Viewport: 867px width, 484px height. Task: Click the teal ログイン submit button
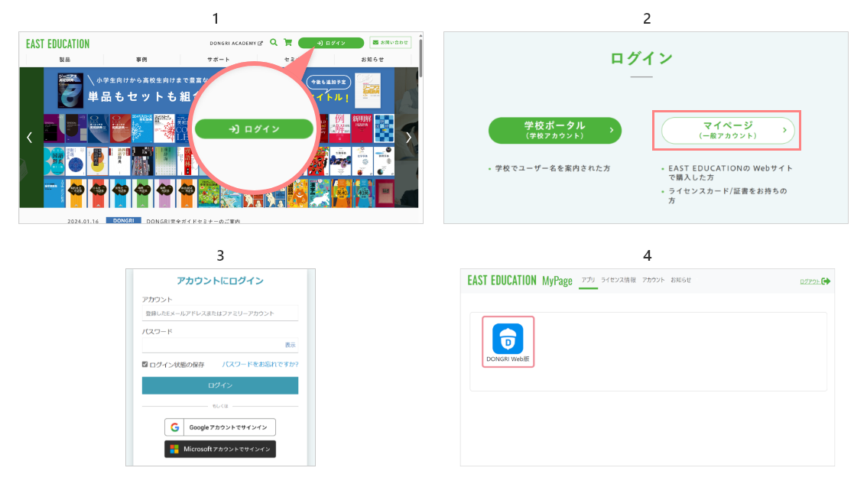[220, 385]
